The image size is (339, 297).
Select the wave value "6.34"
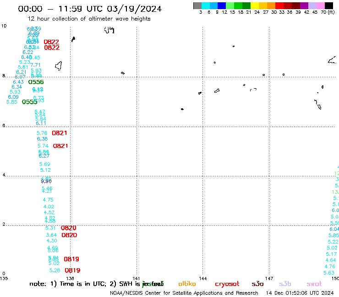pos(16,87)
